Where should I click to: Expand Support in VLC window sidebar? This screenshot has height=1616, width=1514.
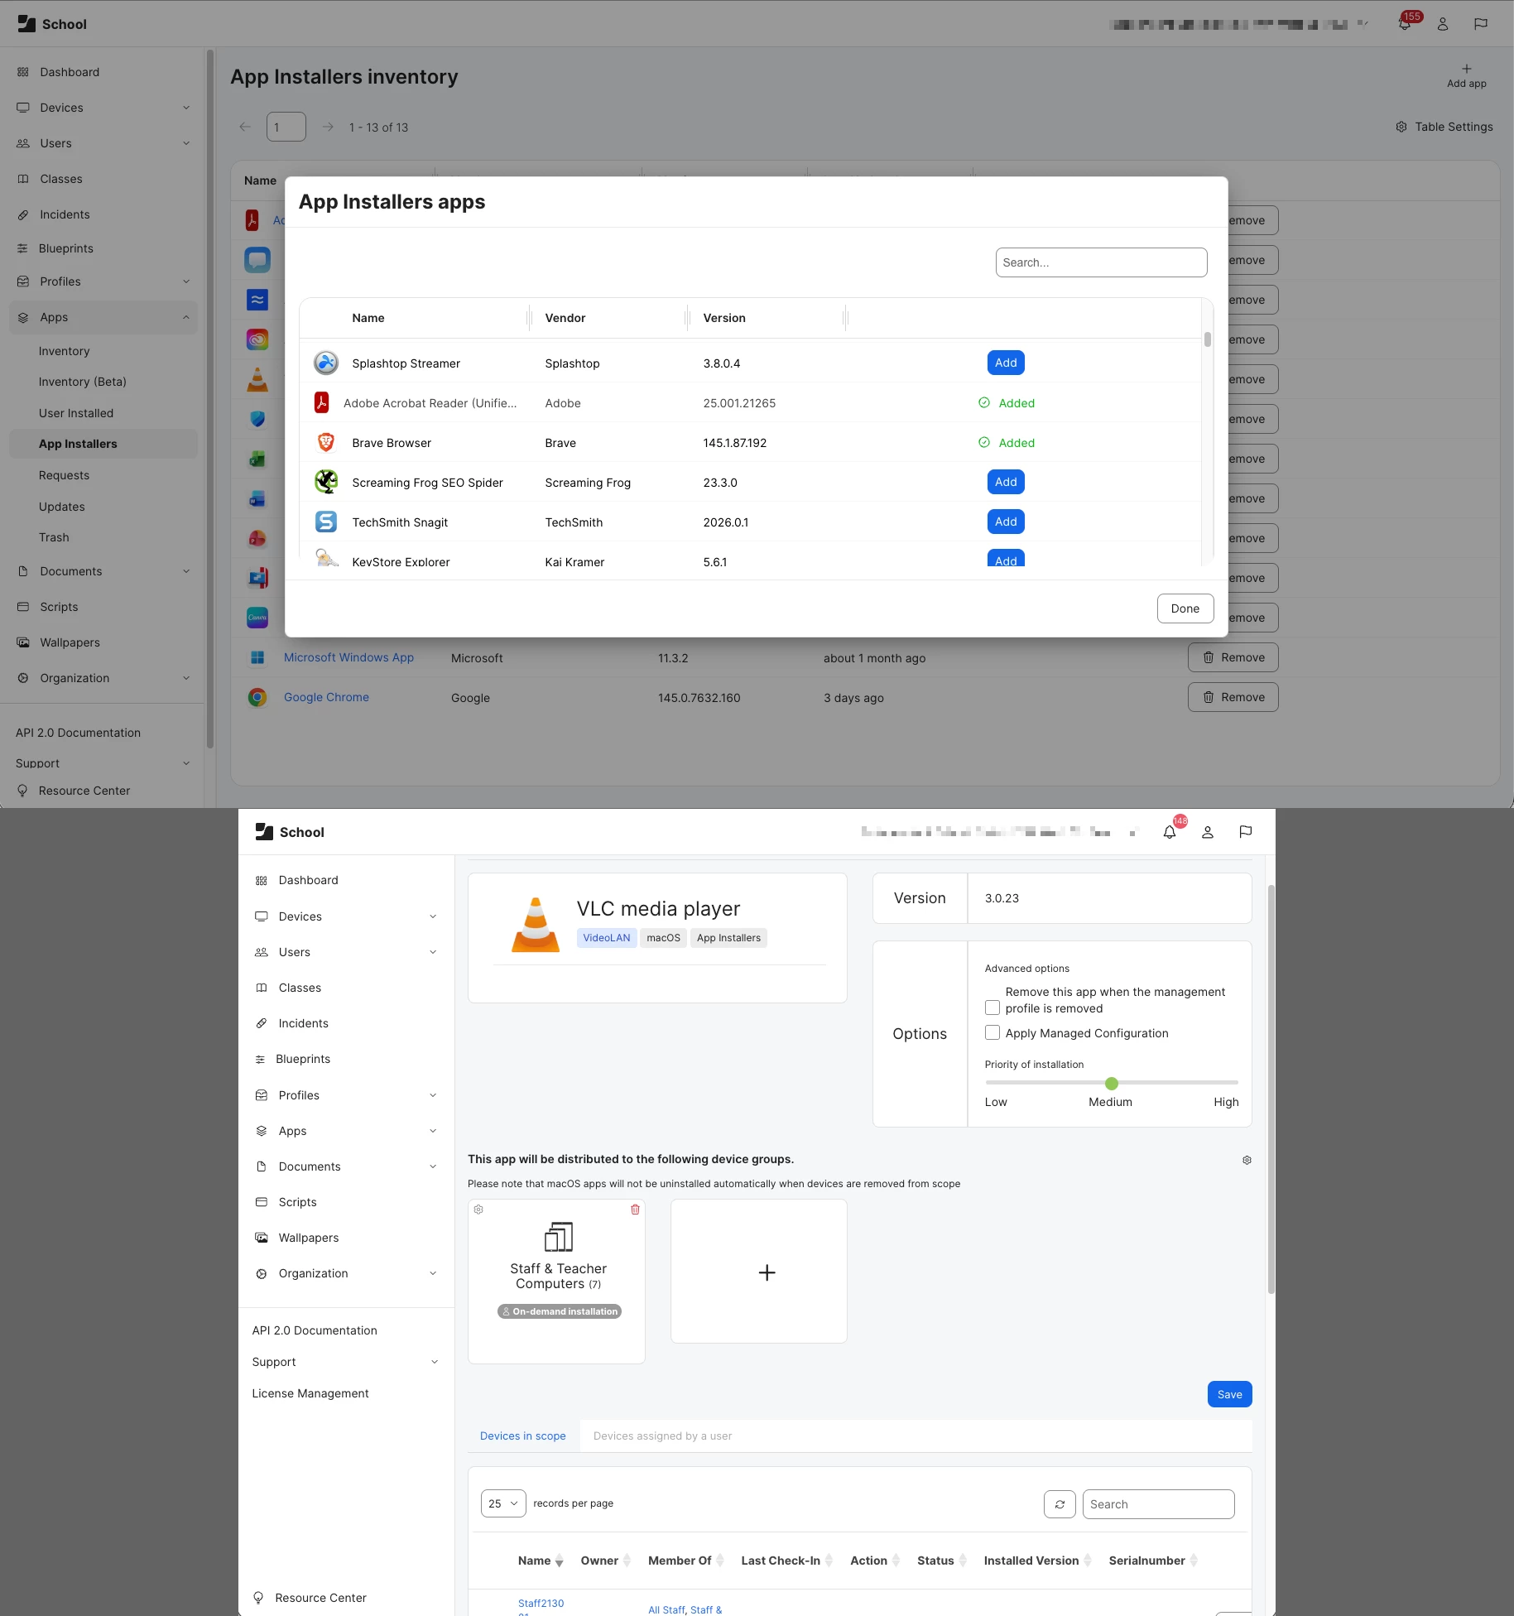435,1362
